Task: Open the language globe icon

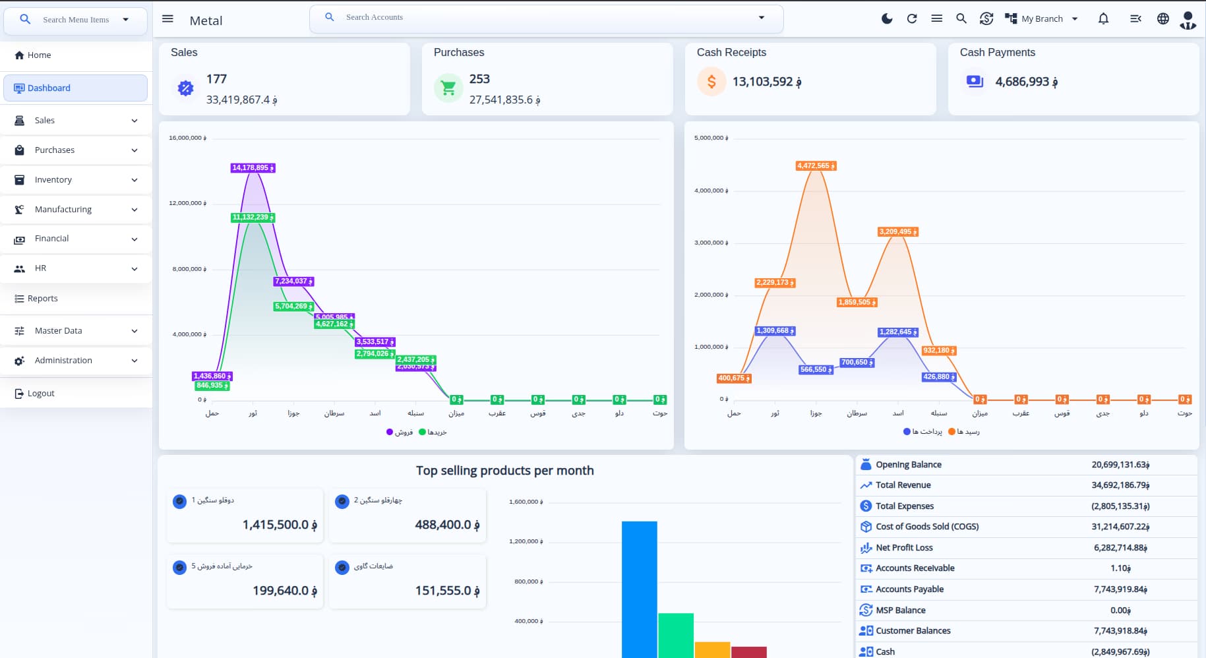Action: tap(1163, 18)
